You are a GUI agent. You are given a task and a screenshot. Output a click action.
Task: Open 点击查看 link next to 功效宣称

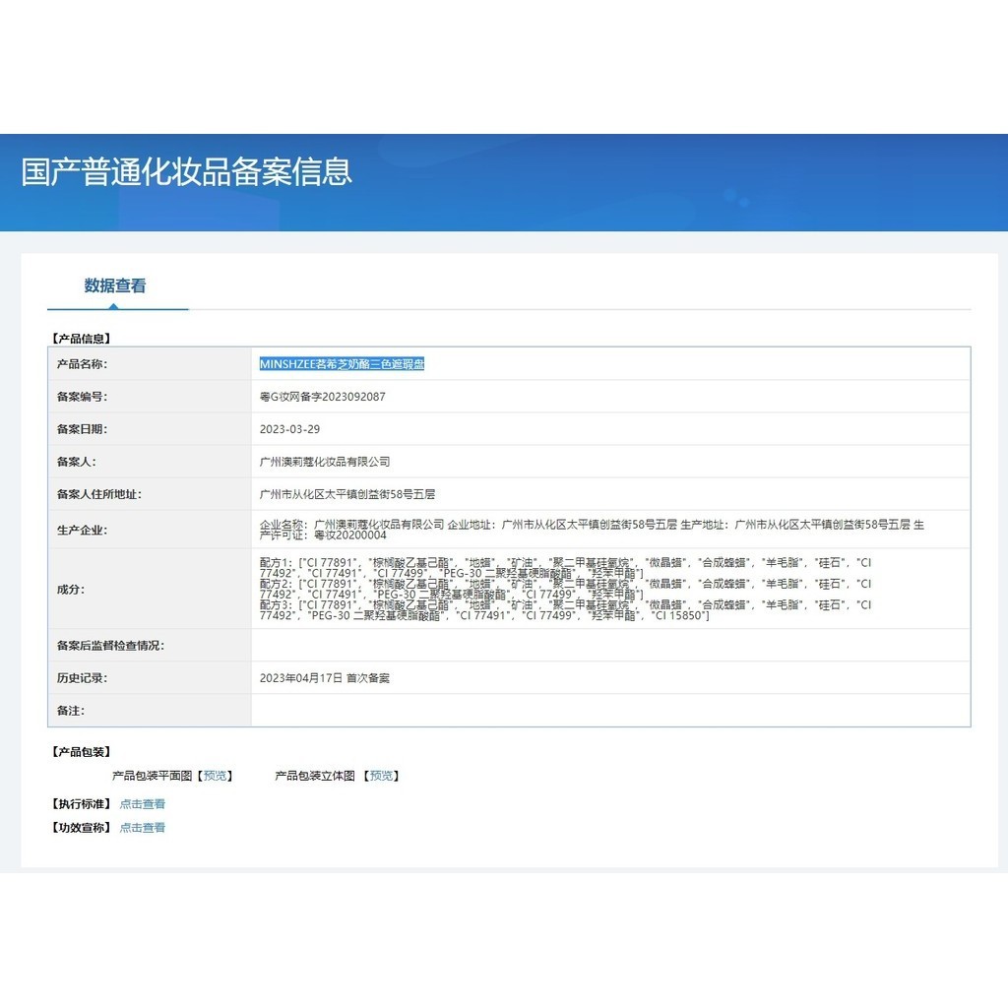[143, 828]
